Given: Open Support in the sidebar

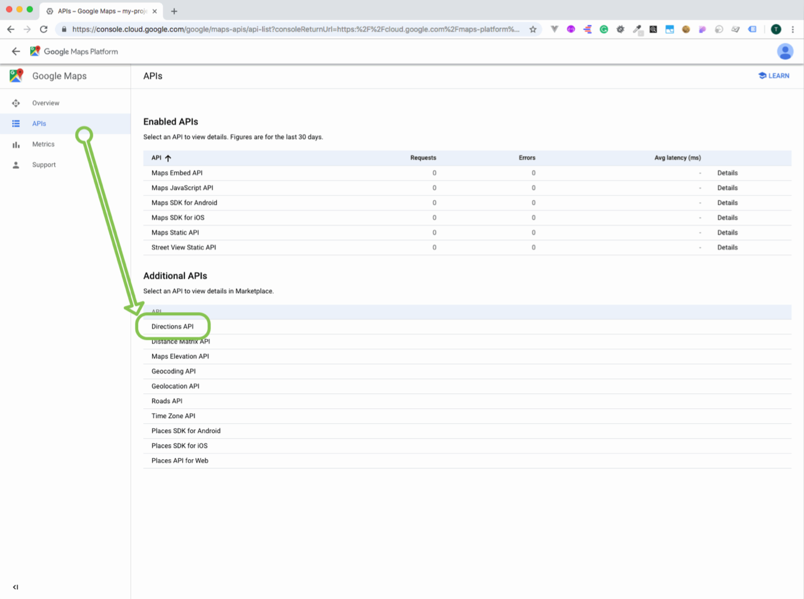Looking at the screenshot, I should click(65, 165).
